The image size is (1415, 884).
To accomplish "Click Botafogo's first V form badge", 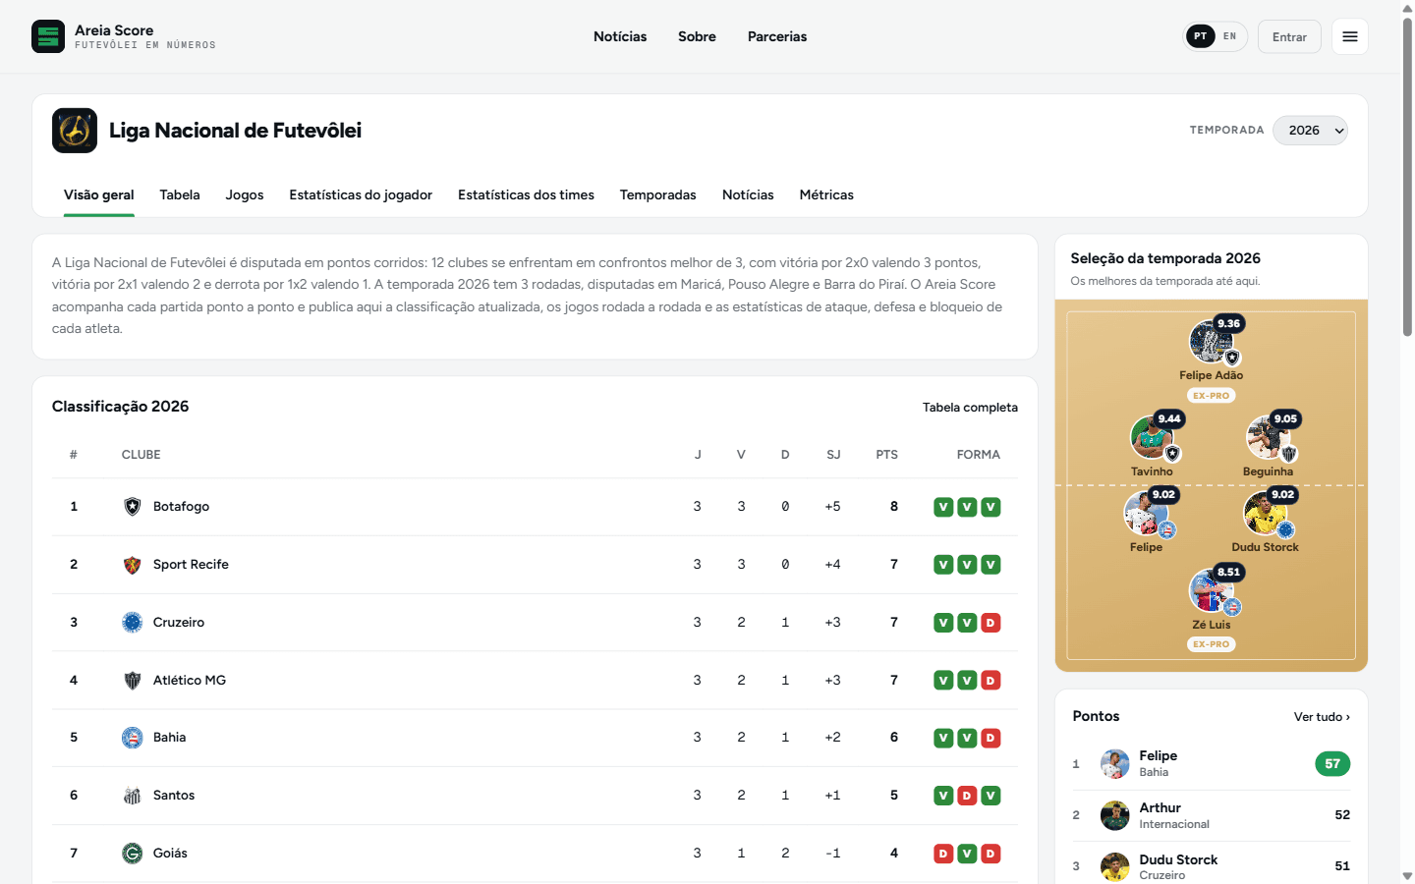I will (943, 507).
